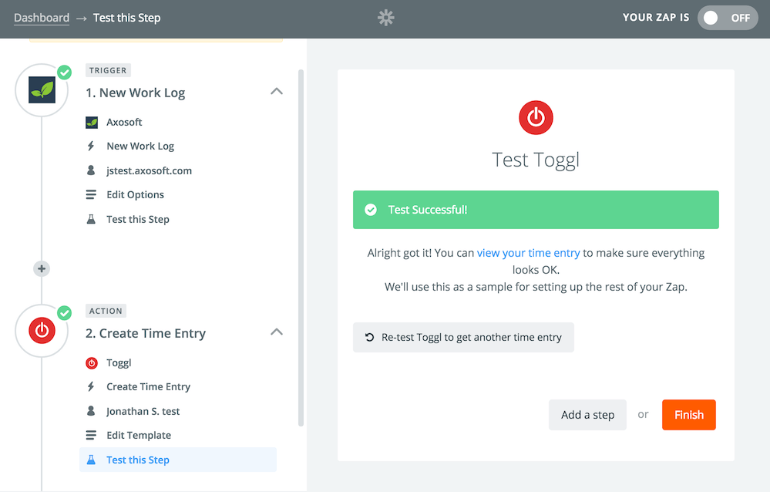Collapse the New Work Log trigger section

[x=277, y=92]
